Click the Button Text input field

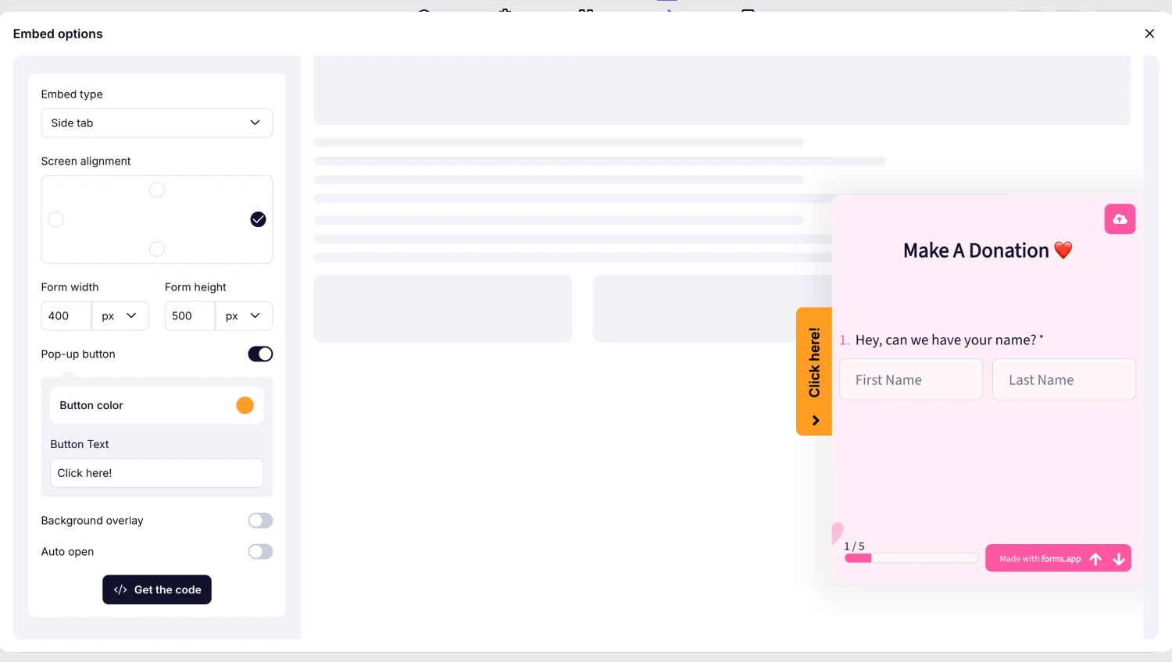(156, 473)
